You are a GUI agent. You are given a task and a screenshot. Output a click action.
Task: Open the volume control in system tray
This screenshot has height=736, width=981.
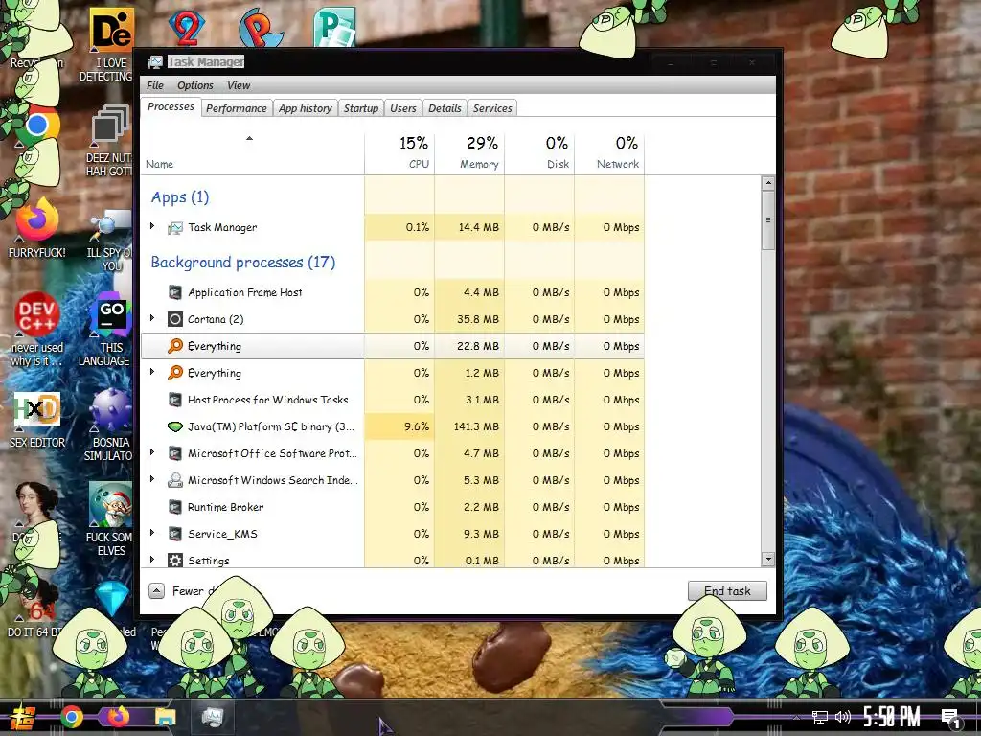coord(843,717)
